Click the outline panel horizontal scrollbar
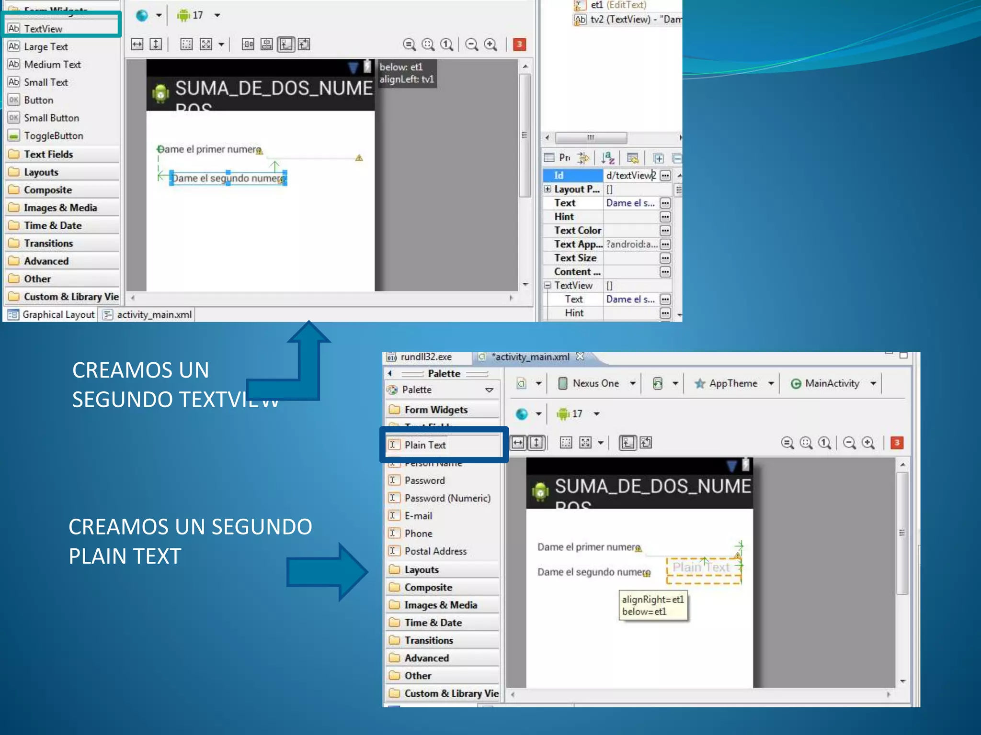 pos(591,138)
